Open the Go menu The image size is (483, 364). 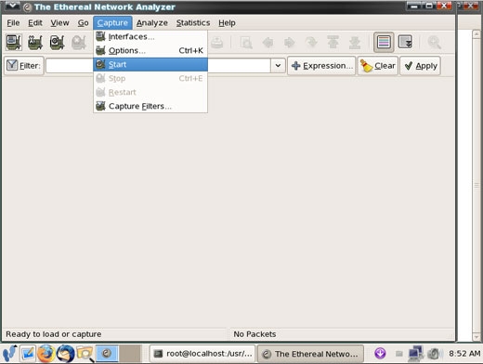[83, 23]
